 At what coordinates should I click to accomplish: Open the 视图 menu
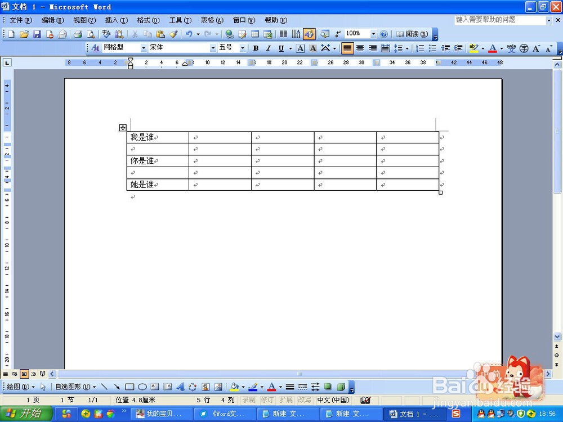pyautogui.click(x=84, y=20)
